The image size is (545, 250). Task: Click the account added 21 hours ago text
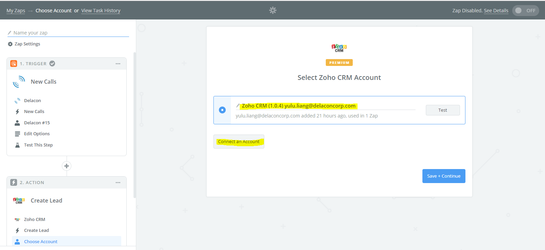(307, 116)
